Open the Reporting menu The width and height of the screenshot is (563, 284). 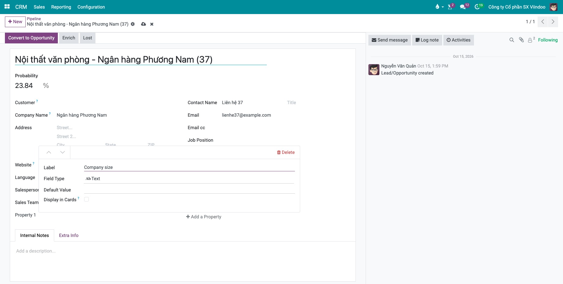[x=61, y=7]
